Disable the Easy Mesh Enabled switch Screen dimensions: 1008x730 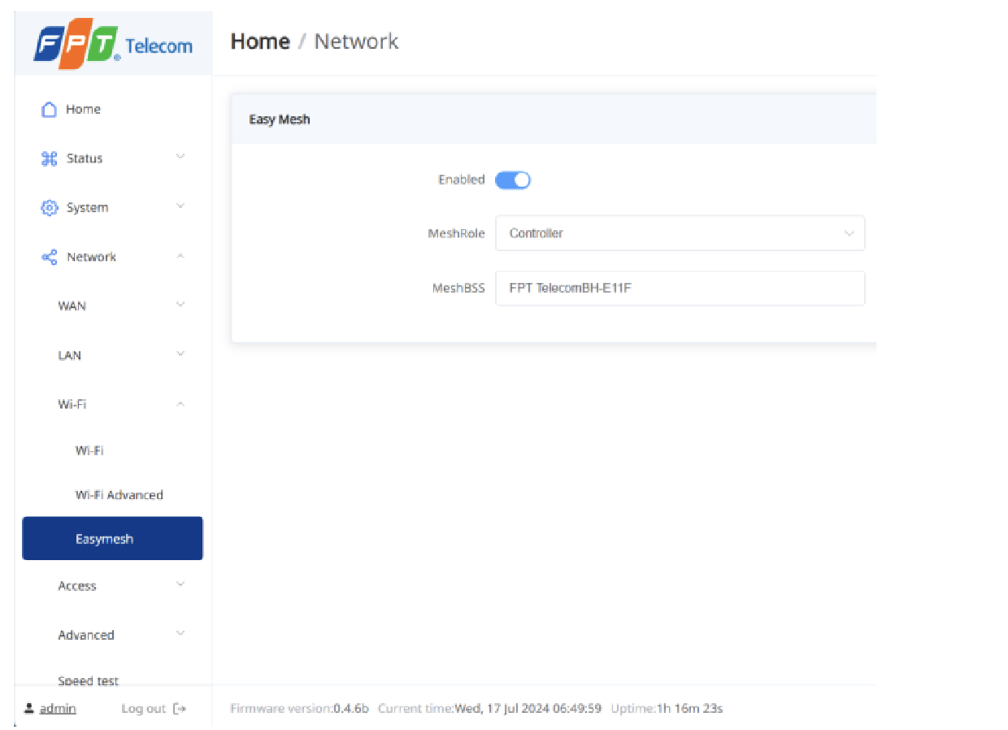click(513, 180)
